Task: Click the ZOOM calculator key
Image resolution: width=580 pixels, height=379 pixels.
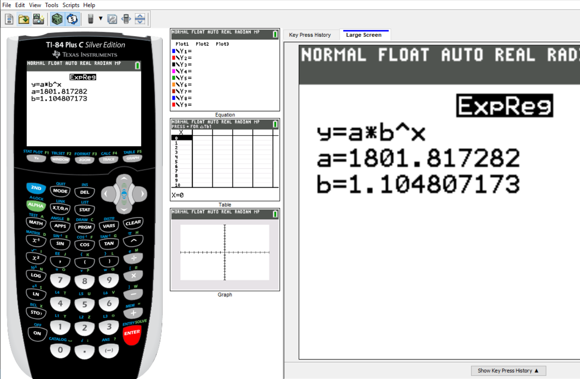Action: (85, 160)
